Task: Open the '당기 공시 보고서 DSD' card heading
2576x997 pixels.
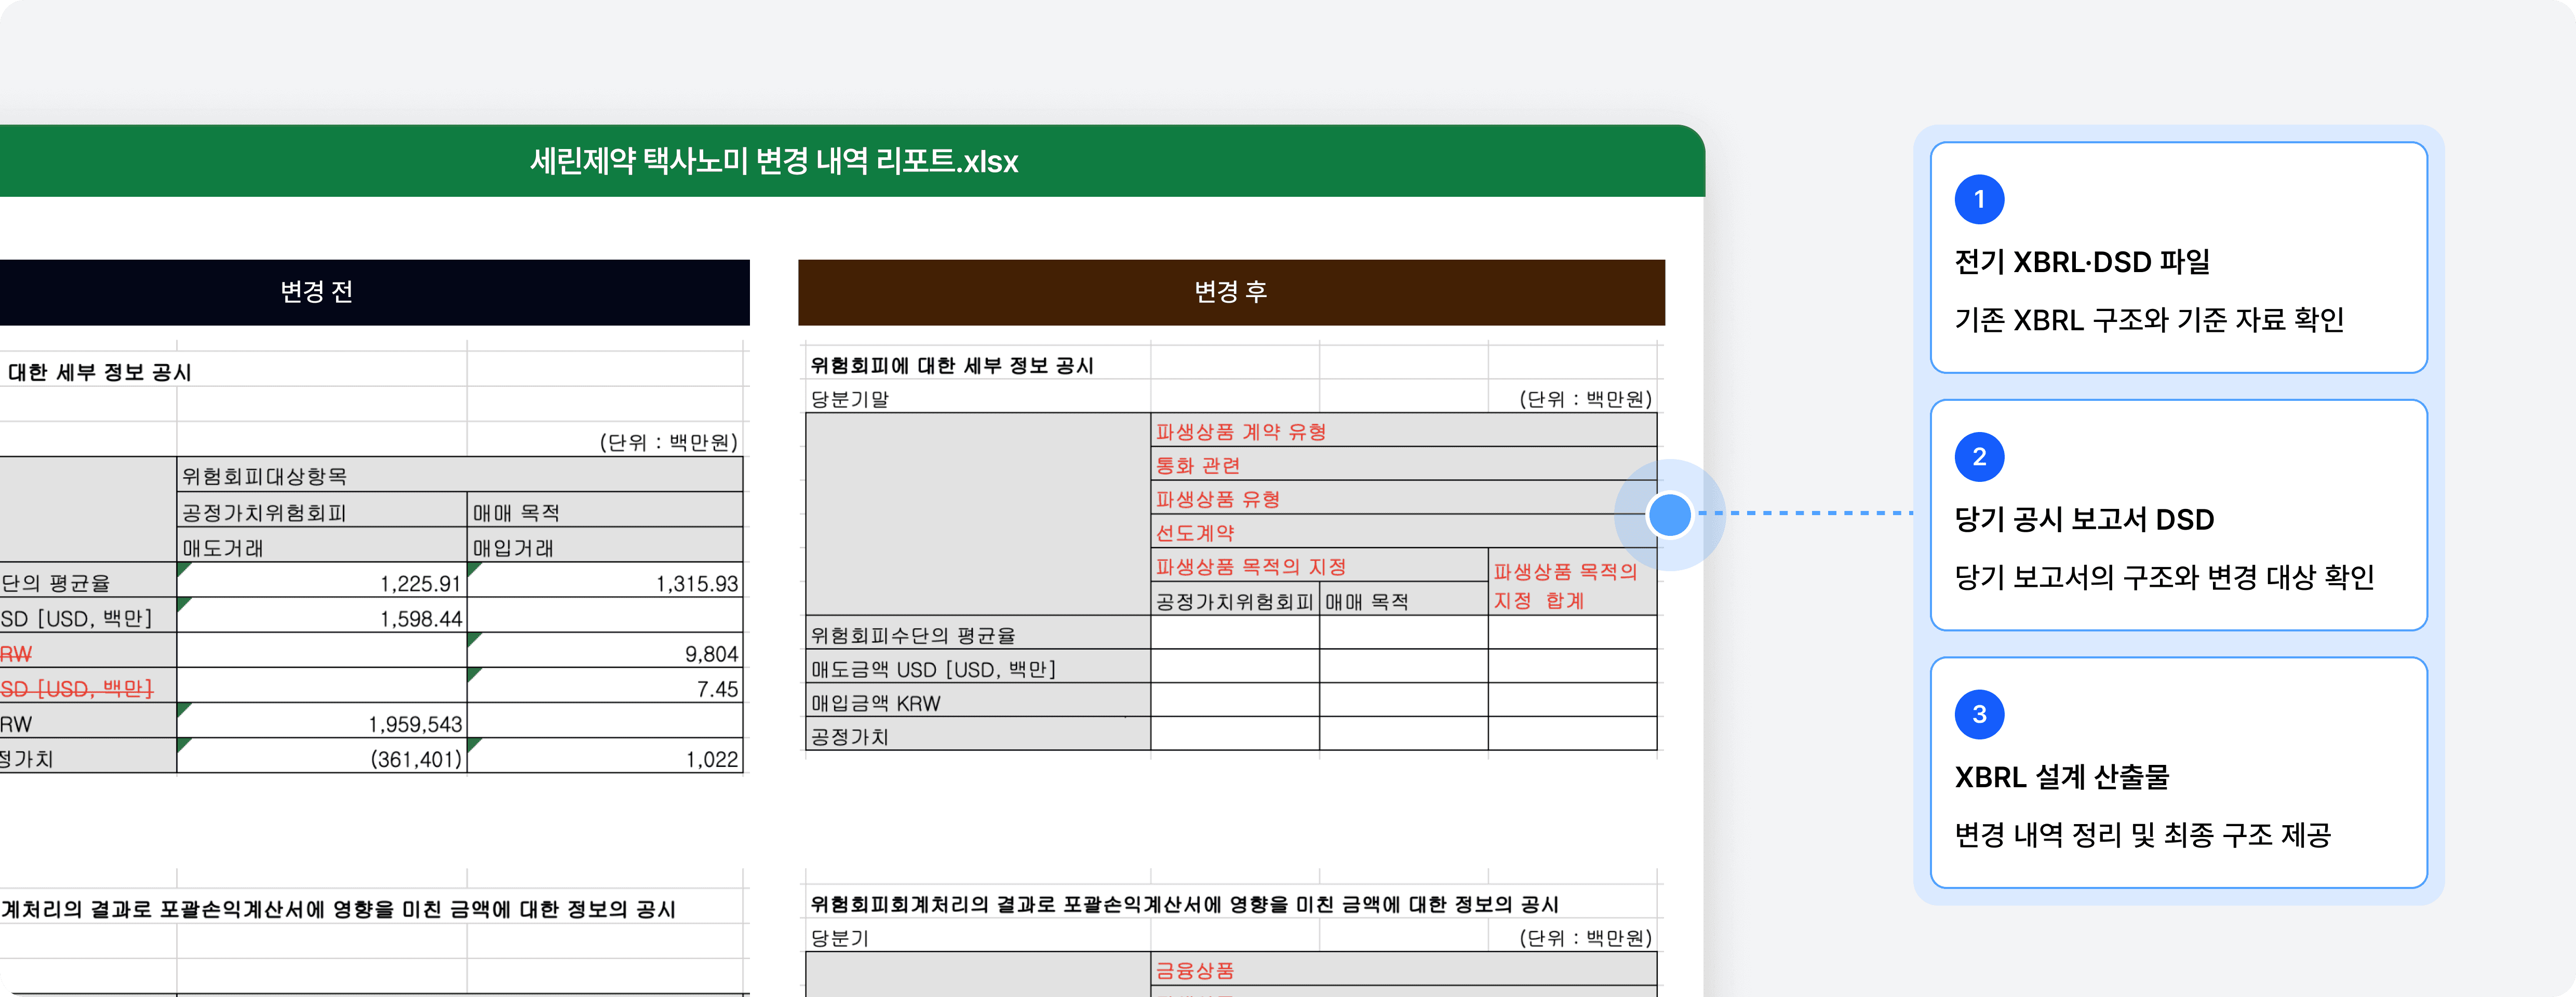Action: 2084,519
